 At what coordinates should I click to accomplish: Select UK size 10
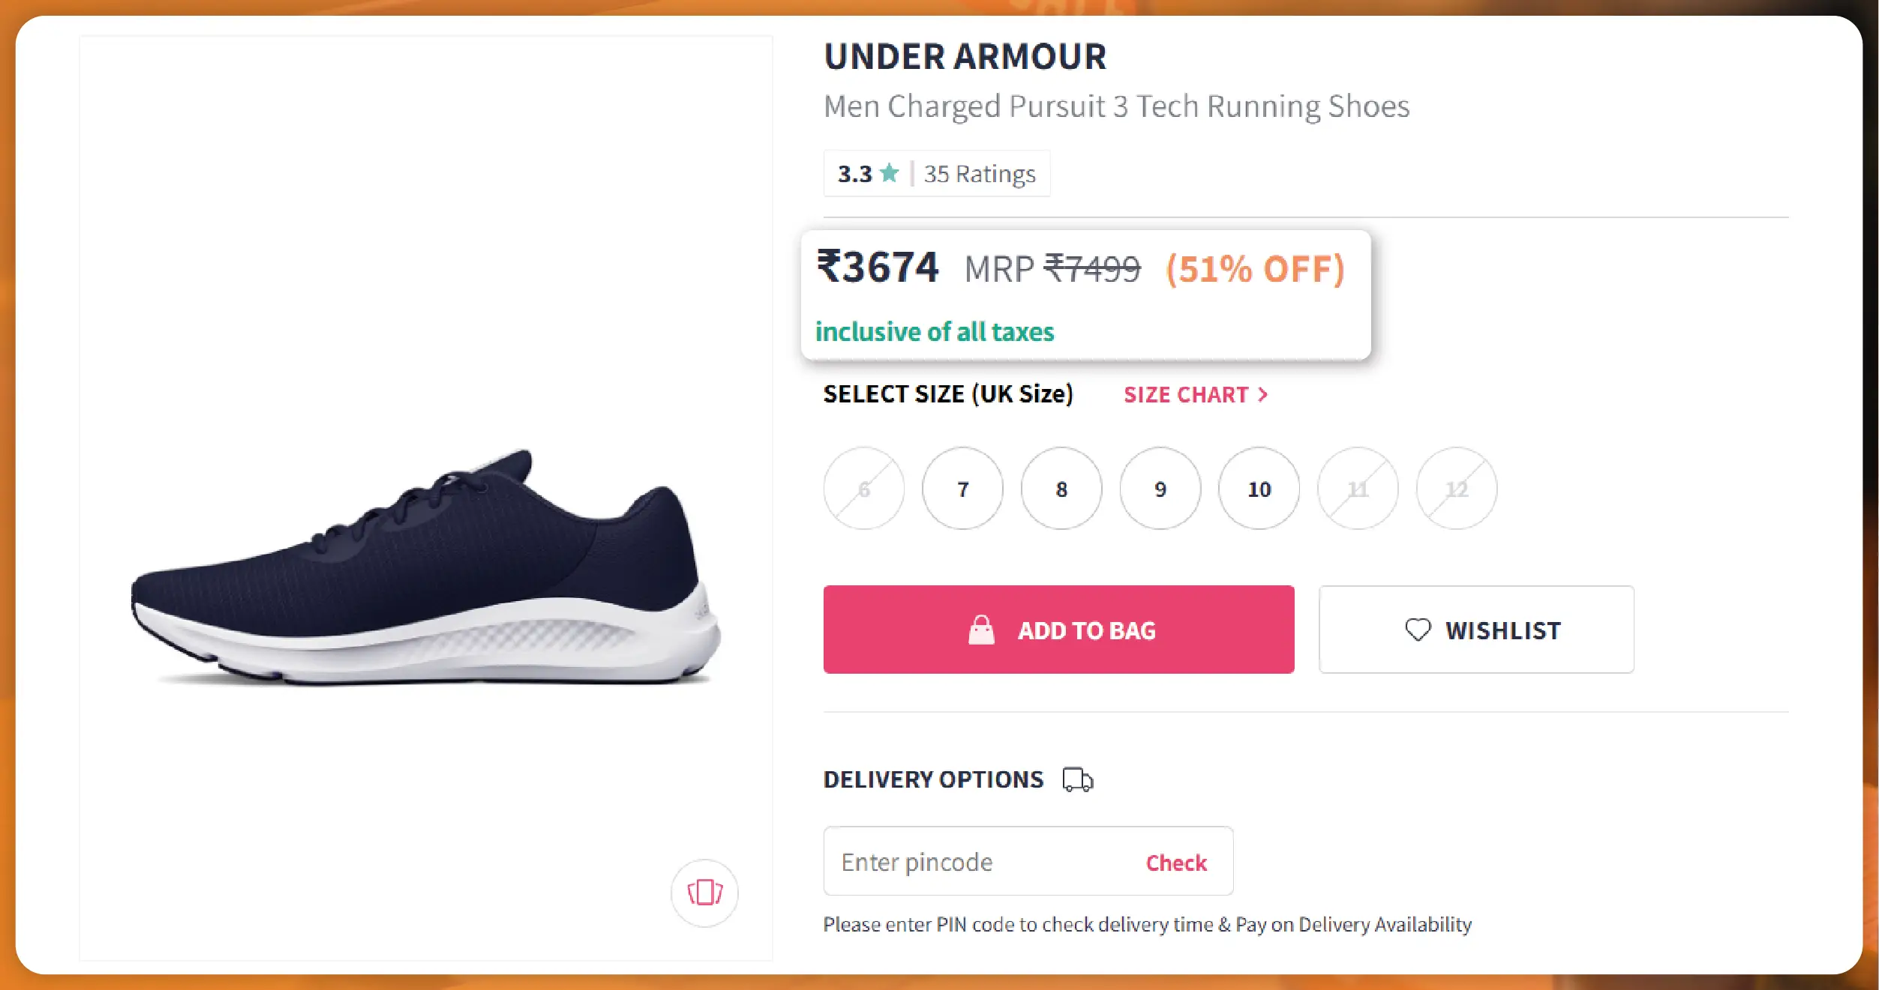point(1259,489)
